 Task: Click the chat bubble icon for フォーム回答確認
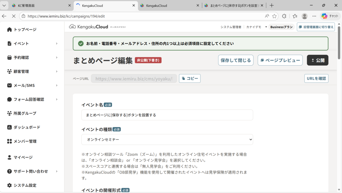[9, 99]
